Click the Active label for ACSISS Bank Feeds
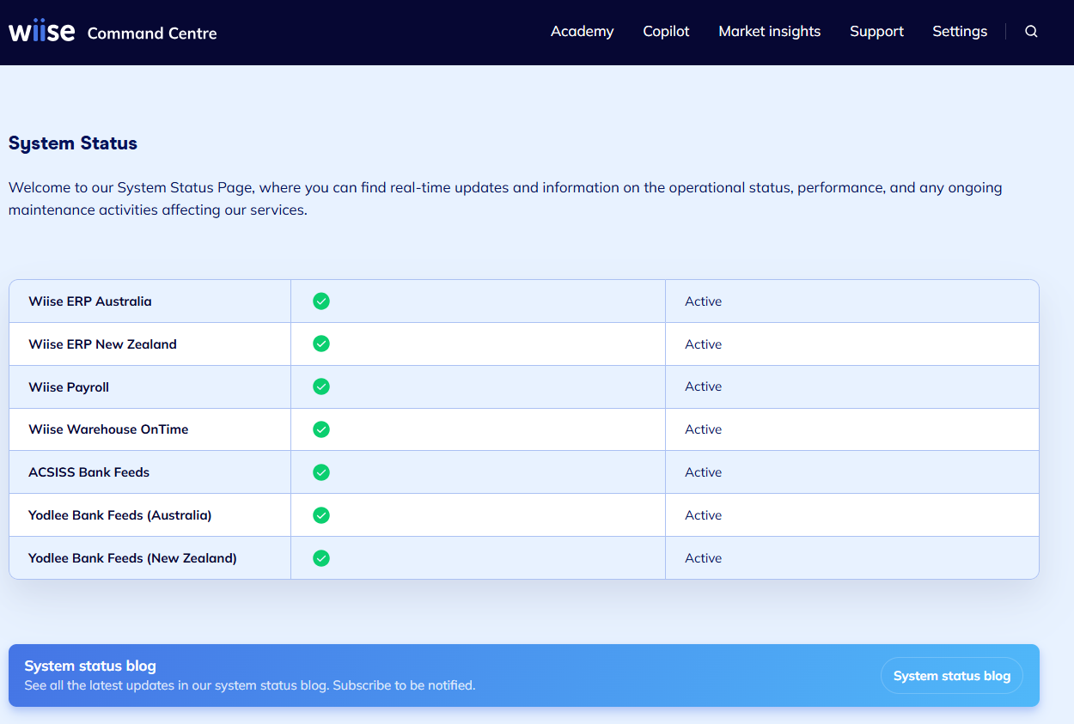 pos(703,472)
